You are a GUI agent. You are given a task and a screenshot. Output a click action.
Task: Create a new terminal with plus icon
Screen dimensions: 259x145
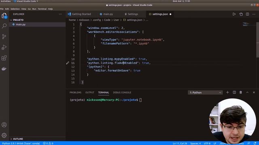(x=227, y=92)
